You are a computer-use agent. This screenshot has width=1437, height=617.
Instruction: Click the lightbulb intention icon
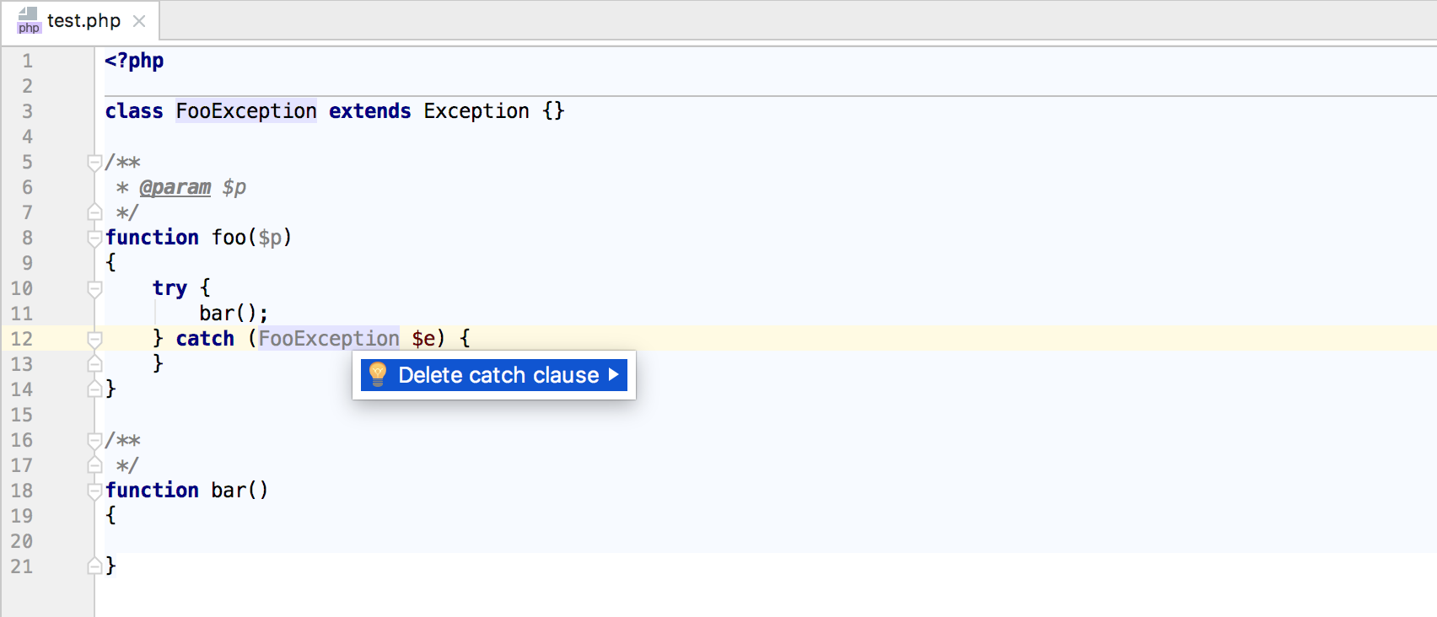(377, 375)
